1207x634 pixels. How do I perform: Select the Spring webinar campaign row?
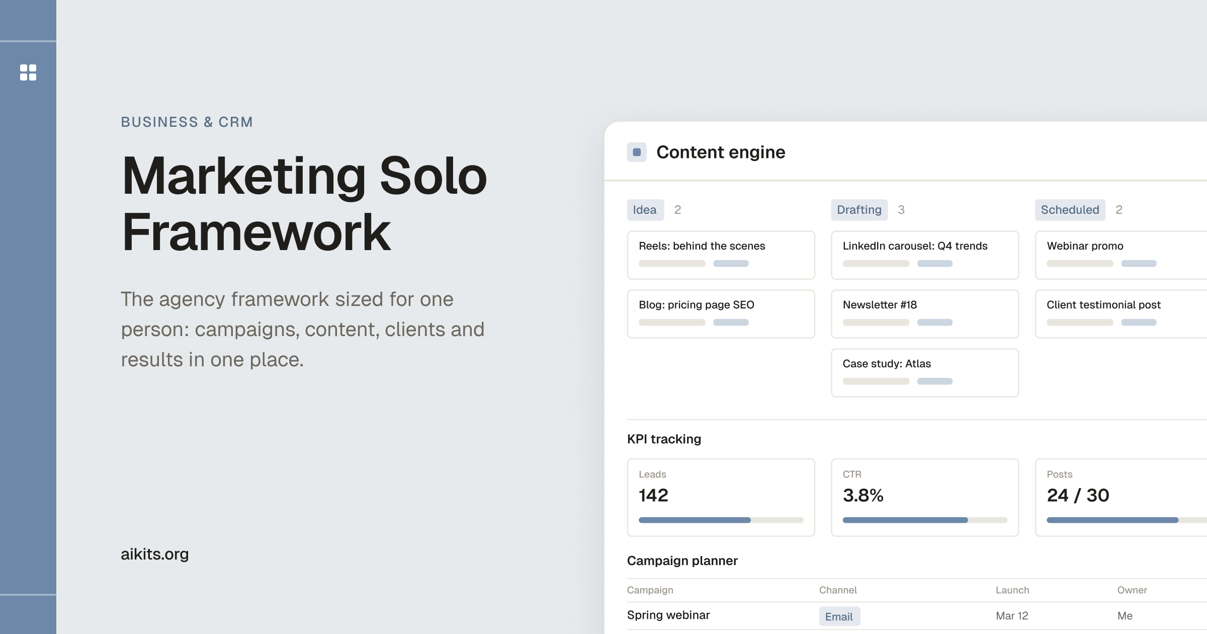tap(917, 616)
